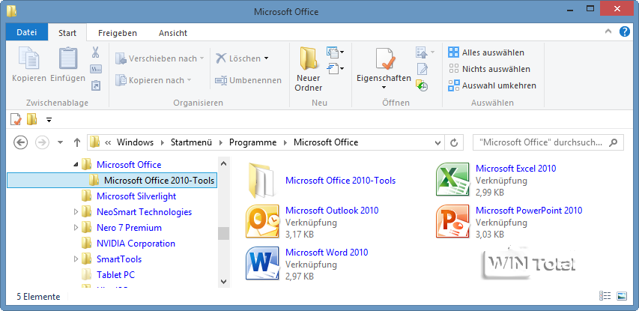Click the Microsoft Office search field
Image resolution: width=639 pixels, height=311 pixels.
point(548,142)
